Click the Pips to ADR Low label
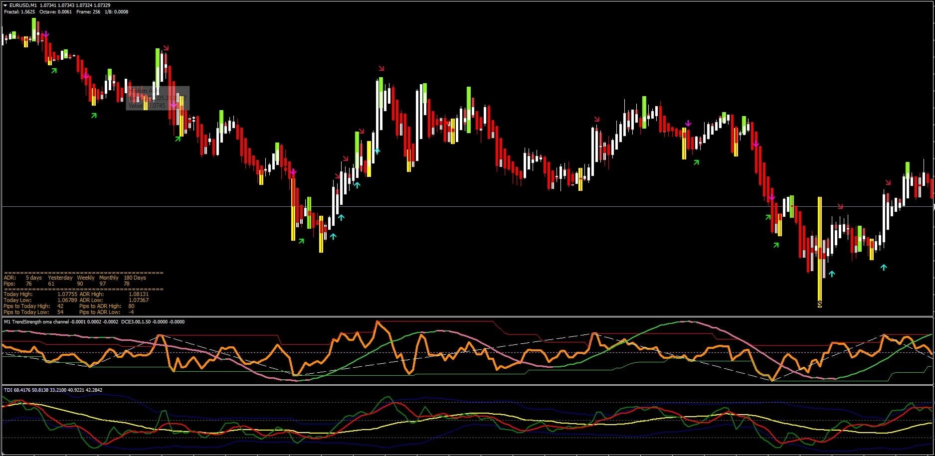The height and width of the screenshot is (456, 935). pos(99,312)
